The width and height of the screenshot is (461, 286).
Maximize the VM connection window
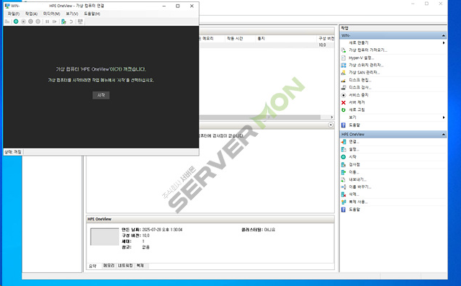pyautogui.click(x=178, y=6)
